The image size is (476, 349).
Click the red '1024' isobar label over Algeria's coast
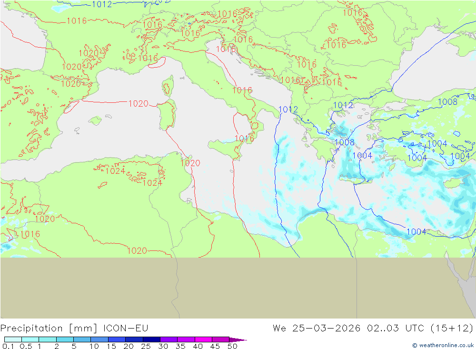click(x=115, y=171)
